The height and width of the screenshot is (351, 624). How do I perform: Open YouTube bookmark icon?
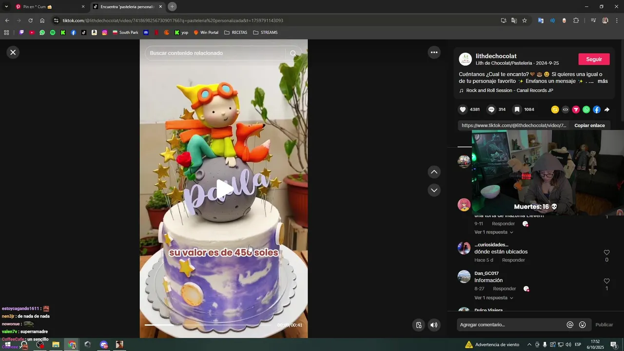click(x=32, y=33)
